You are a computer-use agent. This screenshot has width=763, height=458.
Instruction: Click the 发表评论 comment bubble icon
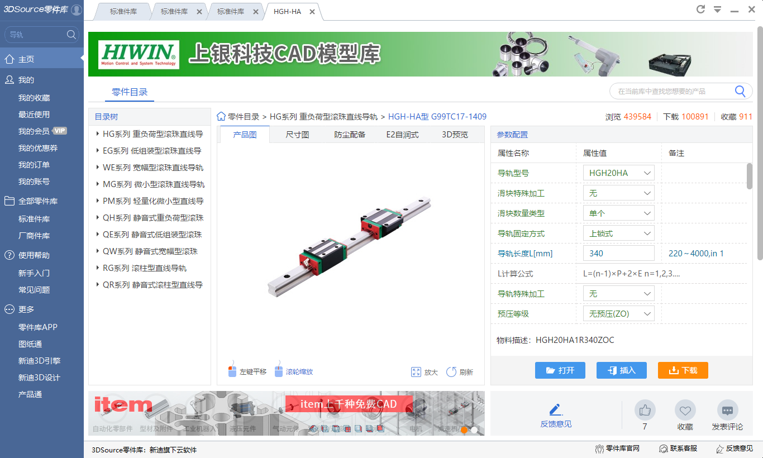(x=727, y=411)
